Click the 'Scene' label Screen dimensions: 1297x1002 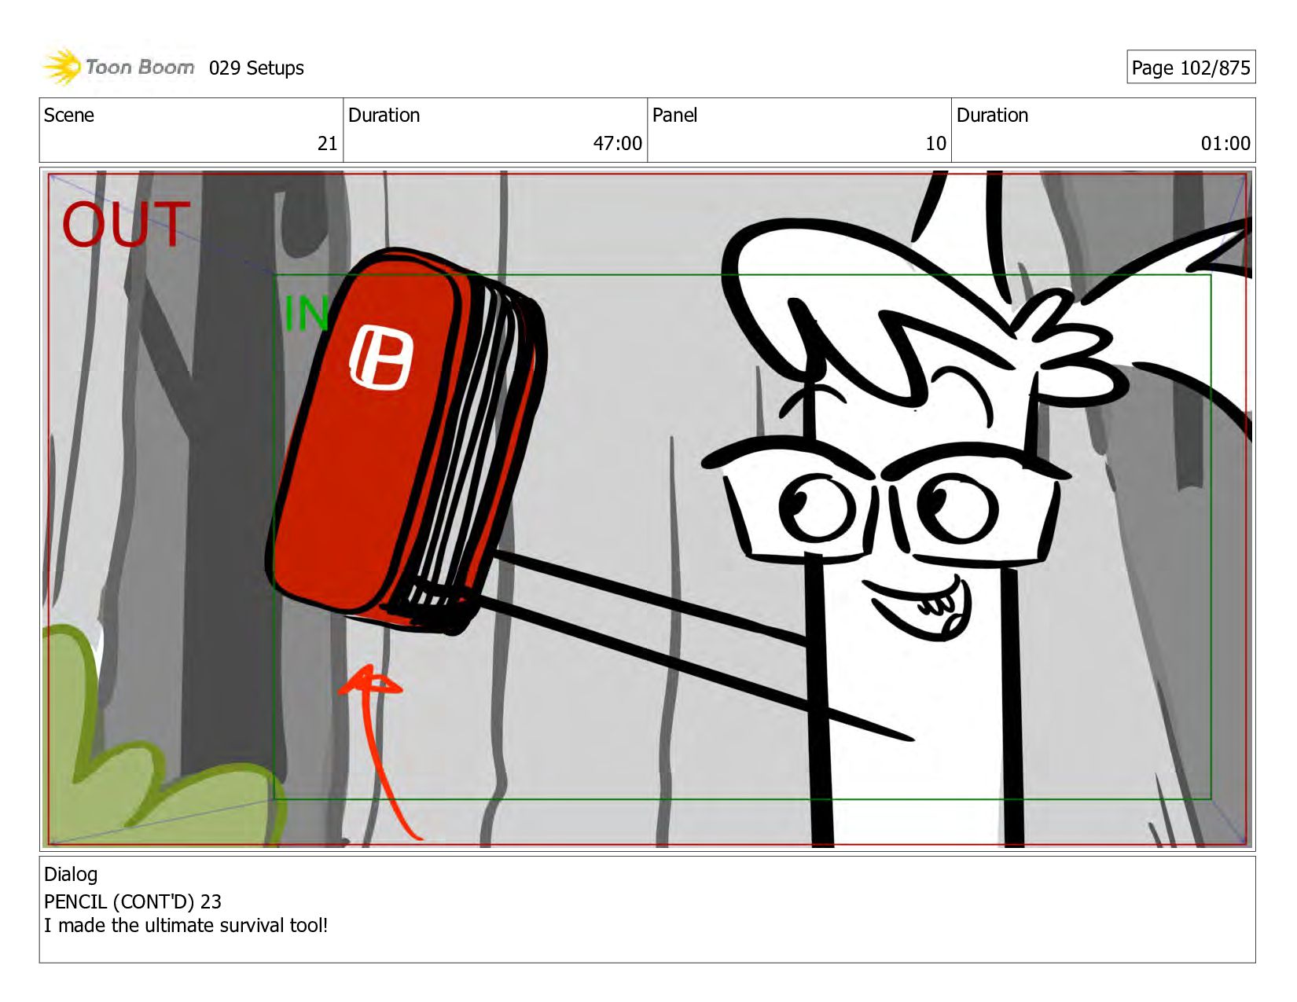coord(69,116)
